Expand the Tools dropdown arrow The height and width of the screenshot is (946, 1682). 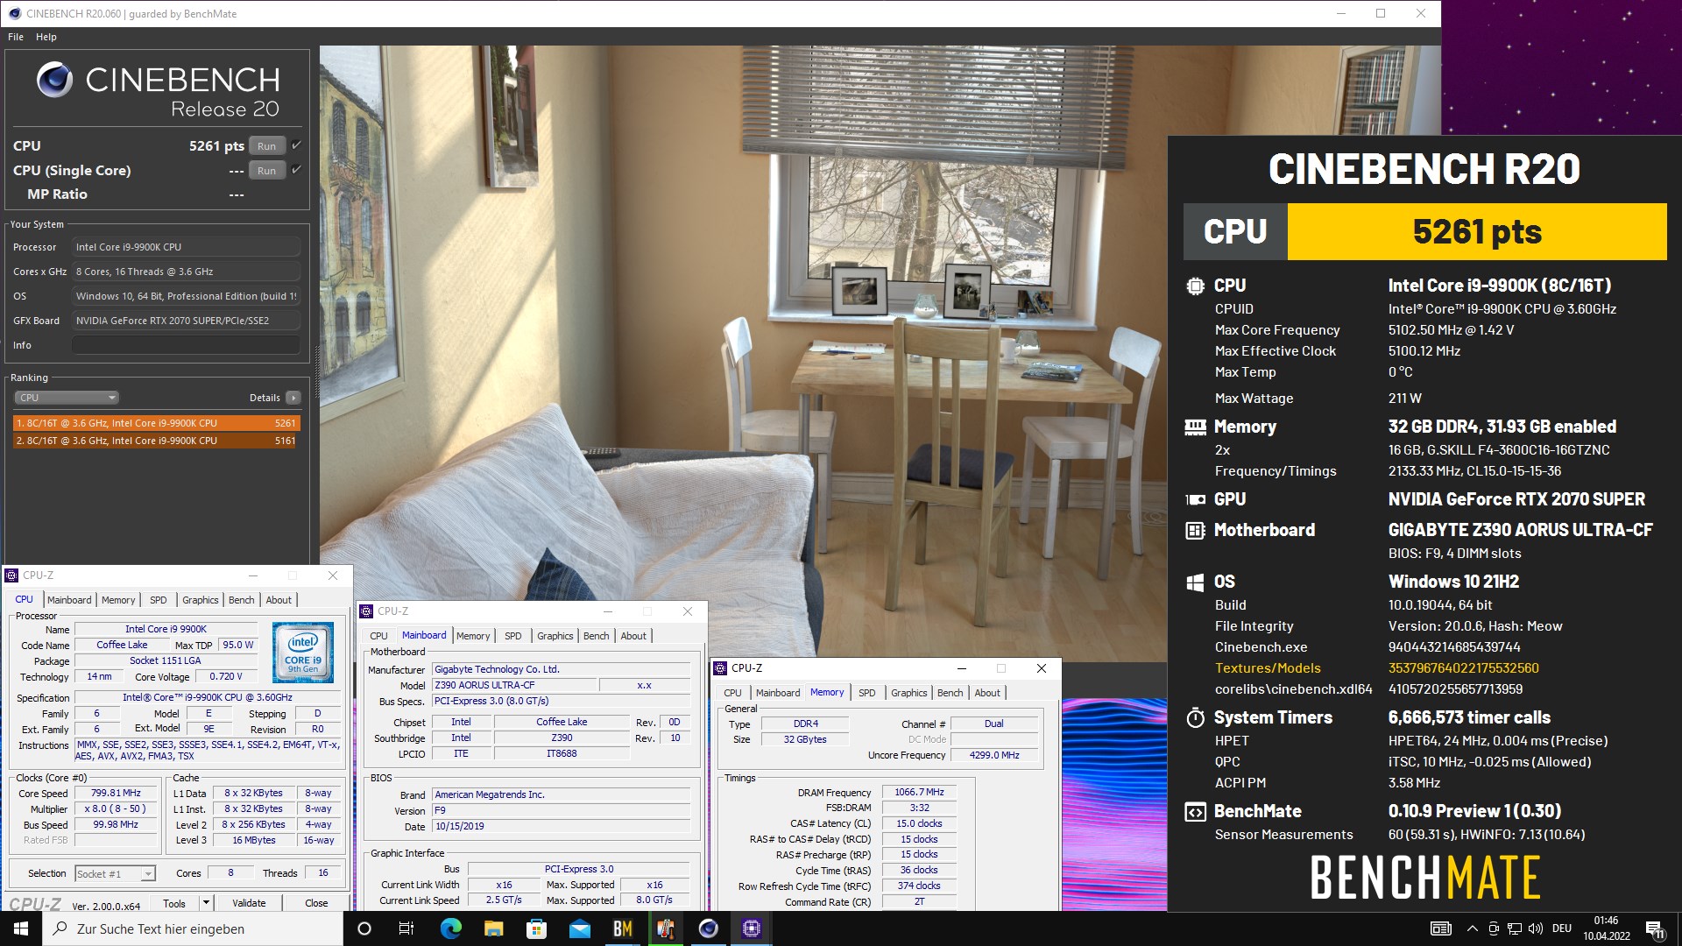(206, 903)
